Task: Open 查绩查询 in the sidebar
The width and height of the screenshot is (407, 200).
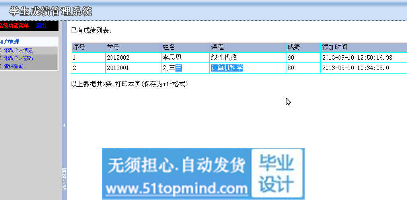Action: (x=14, y=66)
